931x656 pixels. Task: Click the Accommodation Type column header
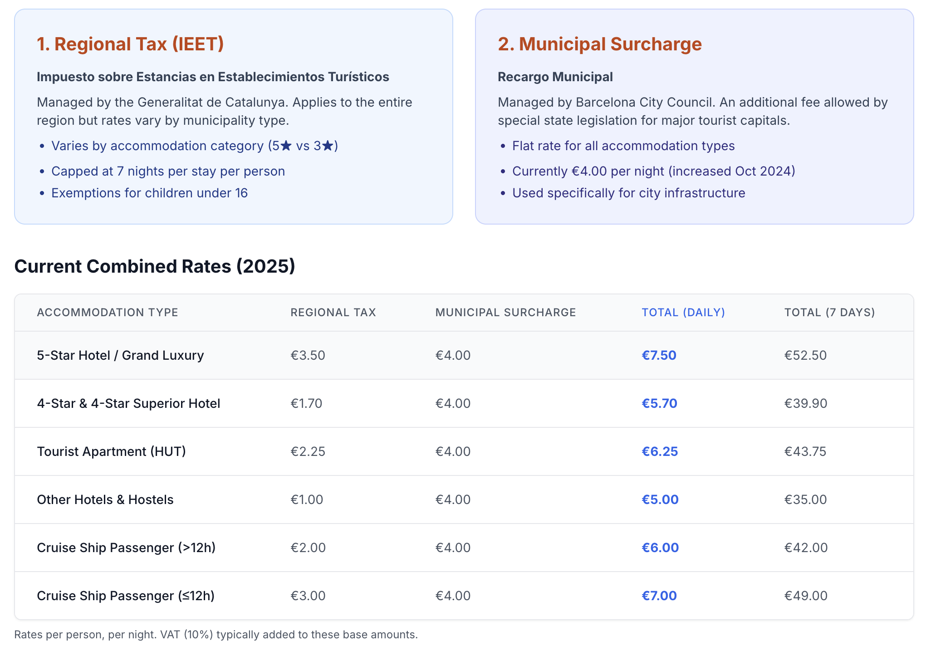point(108,312)
